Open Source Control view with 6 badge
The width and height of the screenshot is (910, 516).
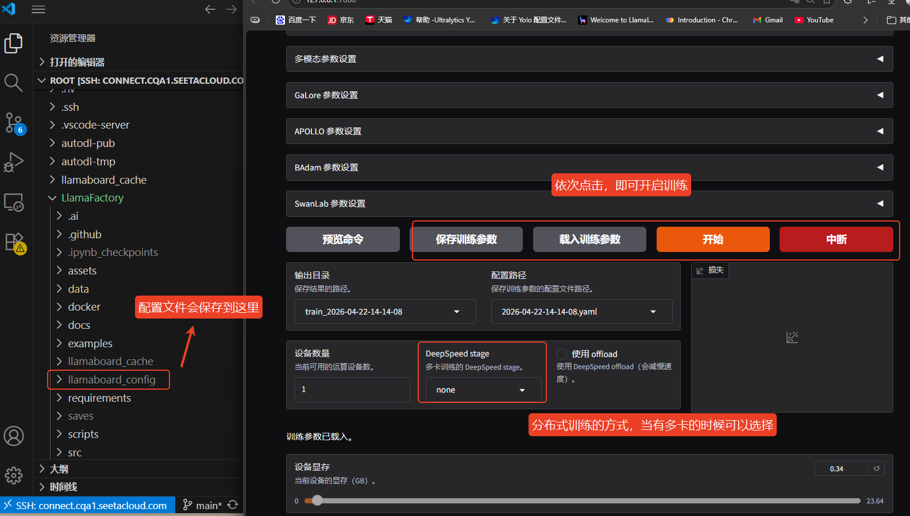[14, 123]
